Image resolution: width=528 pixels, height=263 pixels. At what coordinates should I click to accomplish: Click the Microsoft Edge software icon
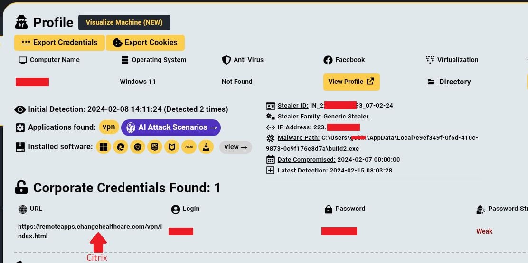tap(121, 147)
